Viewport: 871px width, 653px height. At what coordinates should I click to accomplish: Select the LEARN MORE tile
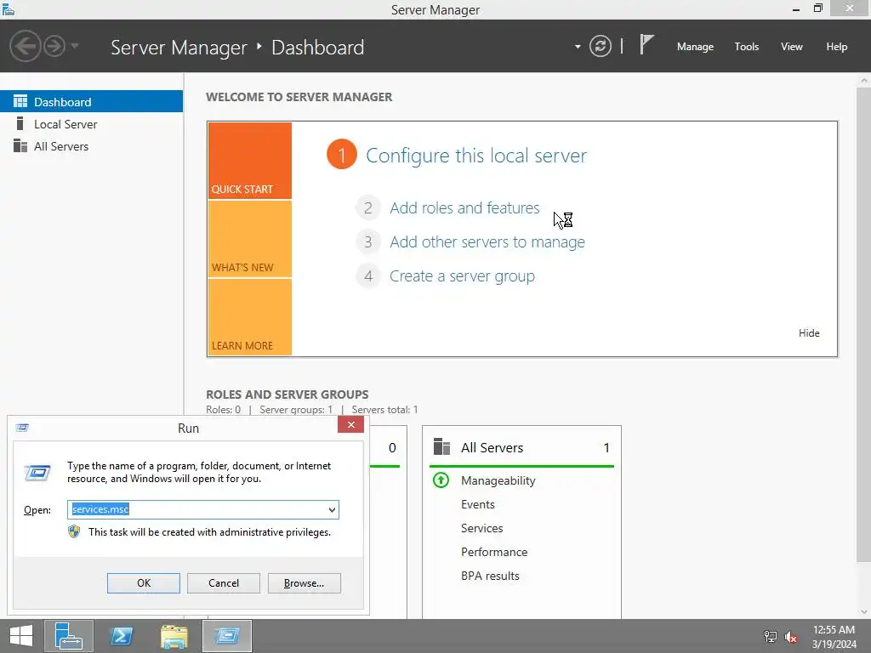coord(250,317)
